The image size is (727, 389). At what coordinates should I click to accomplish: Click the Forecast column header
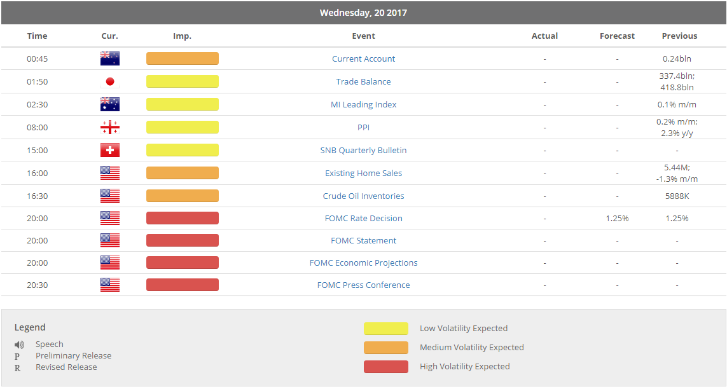coord(617,36)
